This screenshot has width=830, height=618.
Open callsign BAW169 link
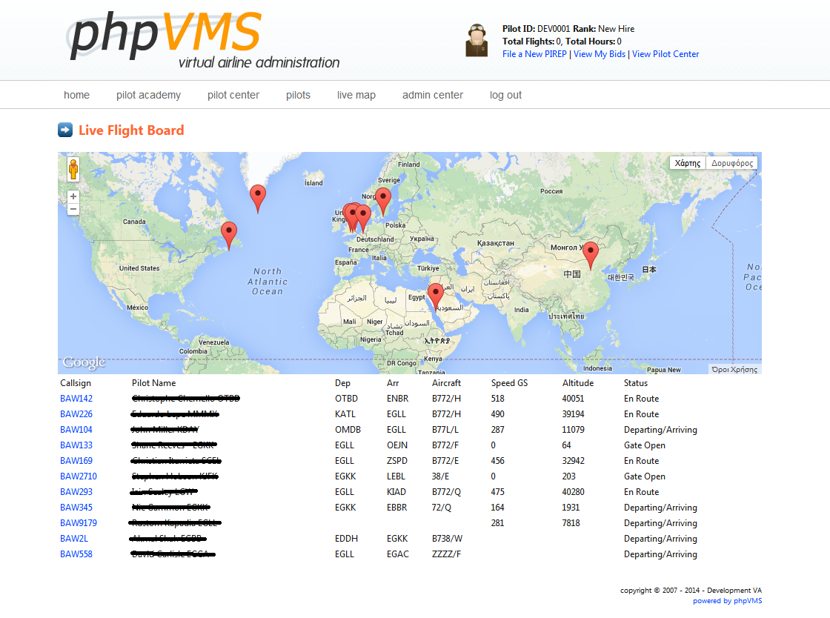76,461
